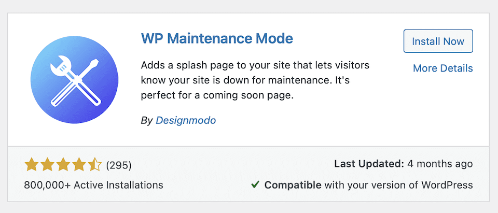This screenshot has width=498, height=213.
Task: Open the WP Maintenance Mode title link
Action: click(x=217, y=39)
